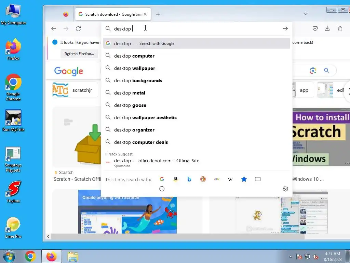
Task: Select the Toybox desktop shortcut
Action: point(13,192)
